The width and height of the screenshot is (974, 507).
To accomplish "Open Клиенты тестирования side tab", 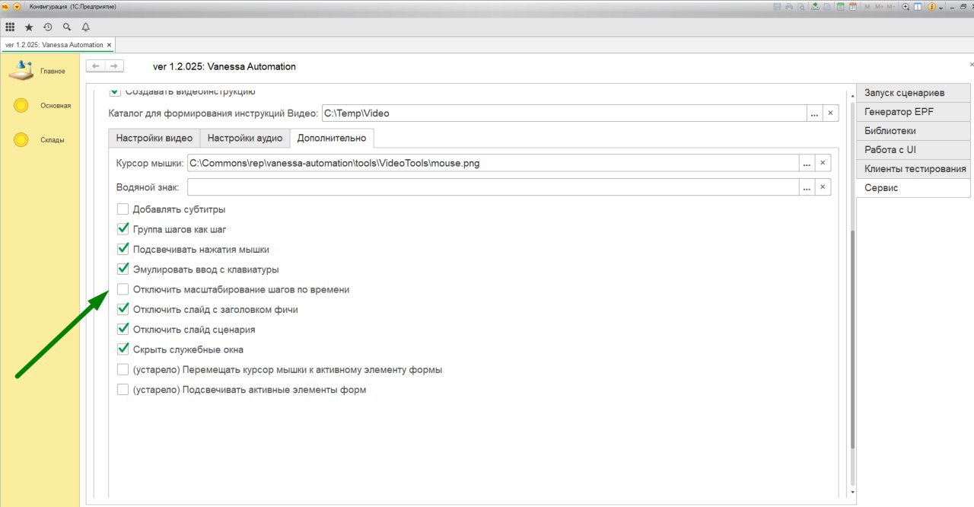I will tap(913, 169).
